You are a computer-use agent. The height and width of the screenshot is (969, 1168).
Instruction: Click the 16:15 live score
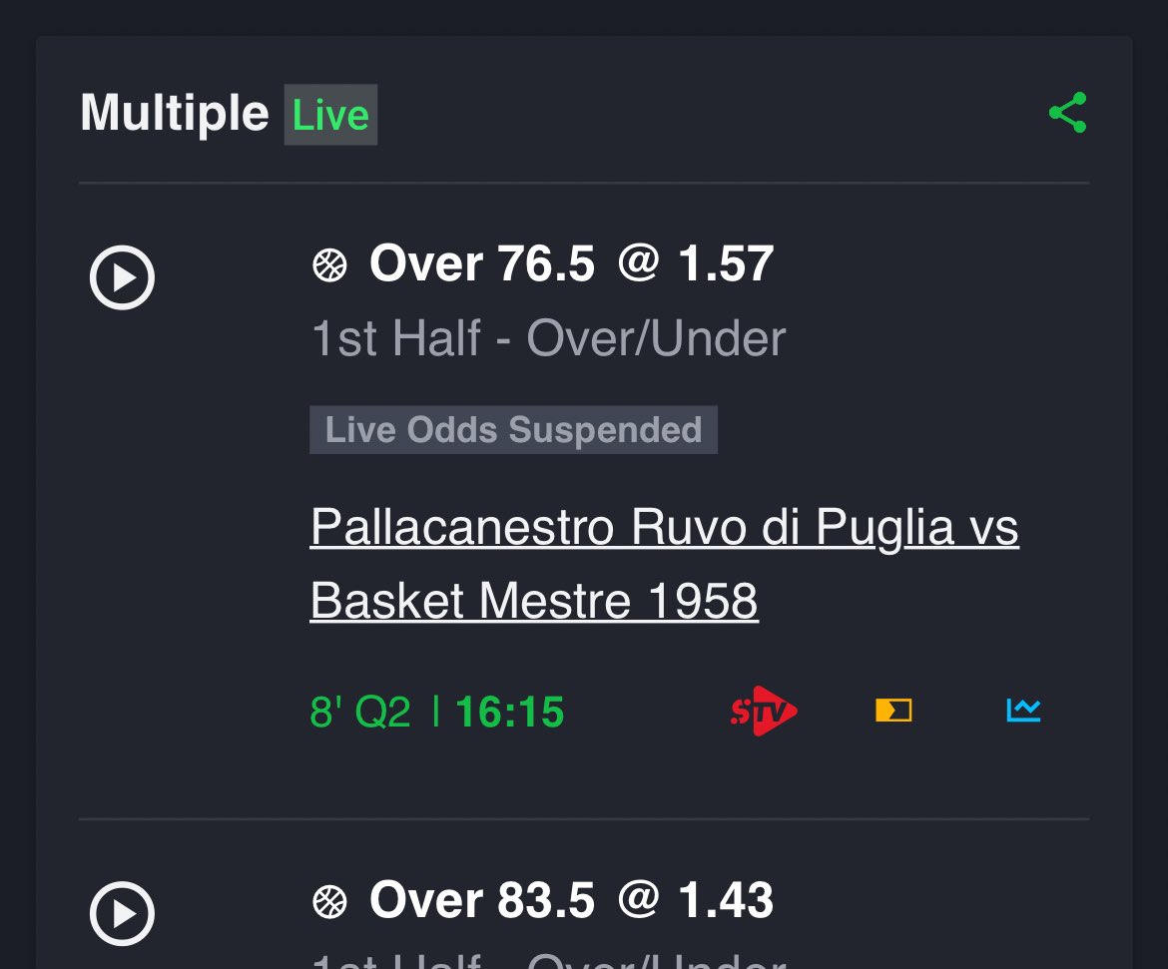[x=509, y=712]
